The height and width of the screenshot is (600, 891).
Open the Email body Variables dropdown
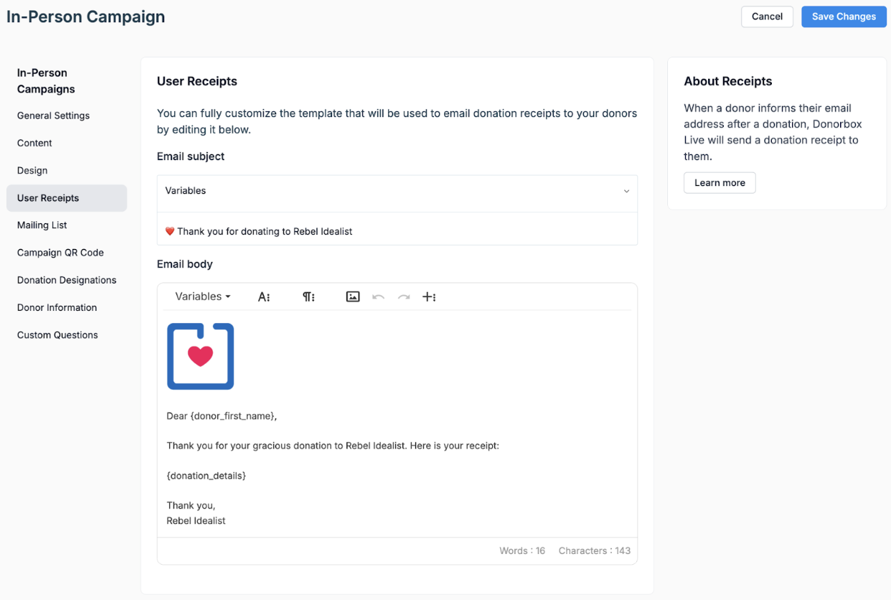[203, 296]
